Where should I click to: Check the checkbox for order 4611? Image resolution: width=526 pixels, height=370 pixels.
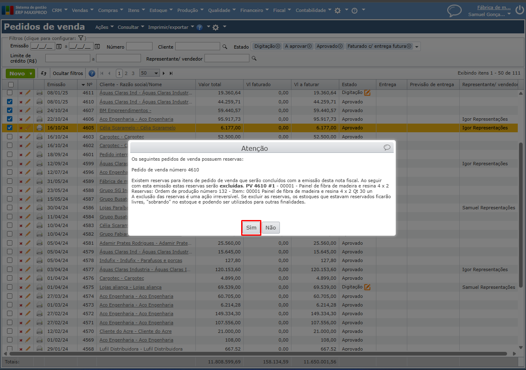[10, 93]
